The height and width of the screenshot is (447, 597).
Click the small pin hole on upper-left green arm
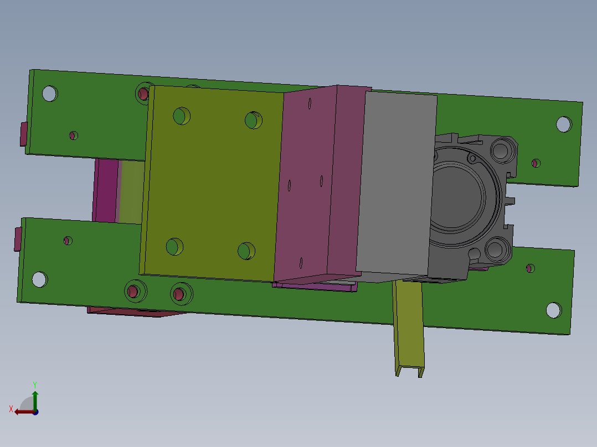click(74, 136)
